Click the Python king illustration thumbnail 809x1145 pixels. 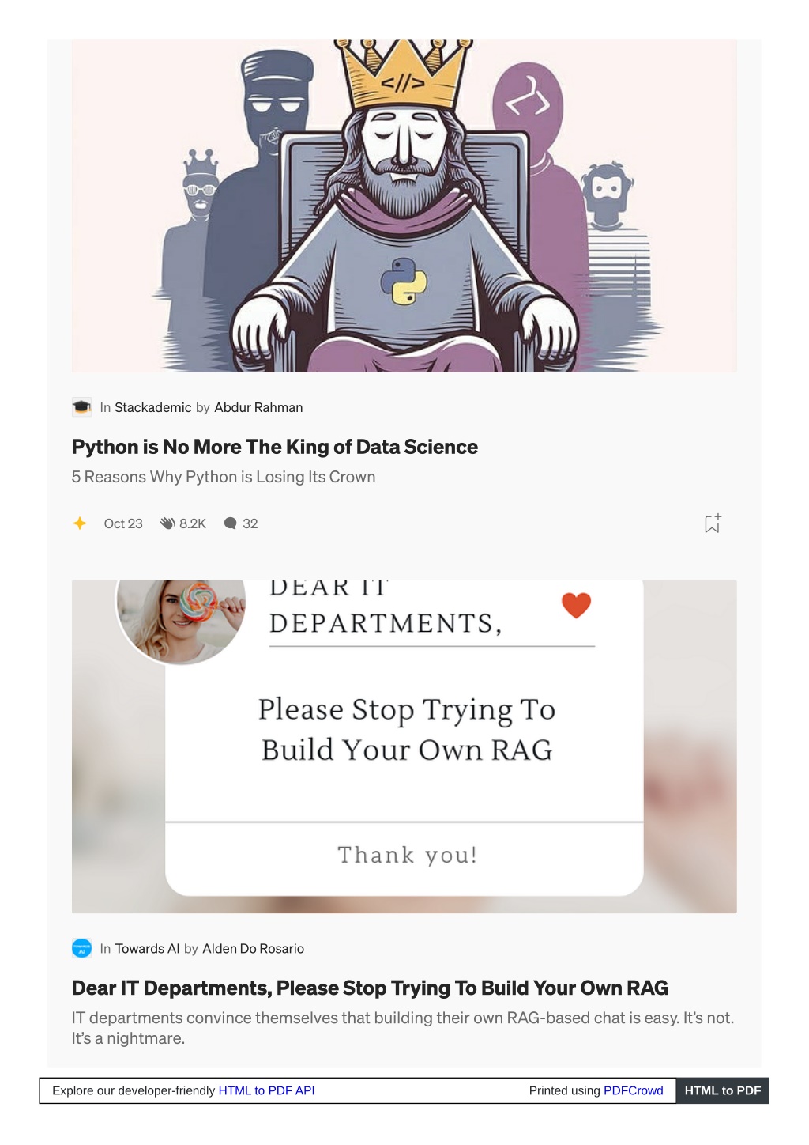click(x=404, y=206)
